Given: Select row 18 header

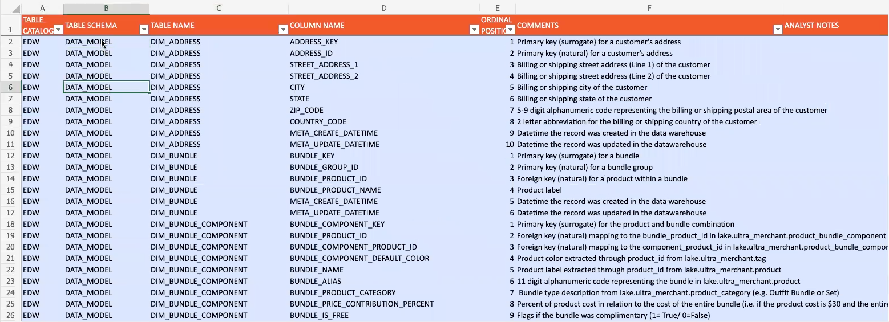Looking at the screenshot, I should pos(11,224).
